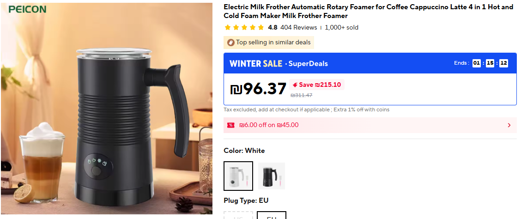Choose the EU plug type option
This screenshot has height=219, width=521.
(272, 215)
